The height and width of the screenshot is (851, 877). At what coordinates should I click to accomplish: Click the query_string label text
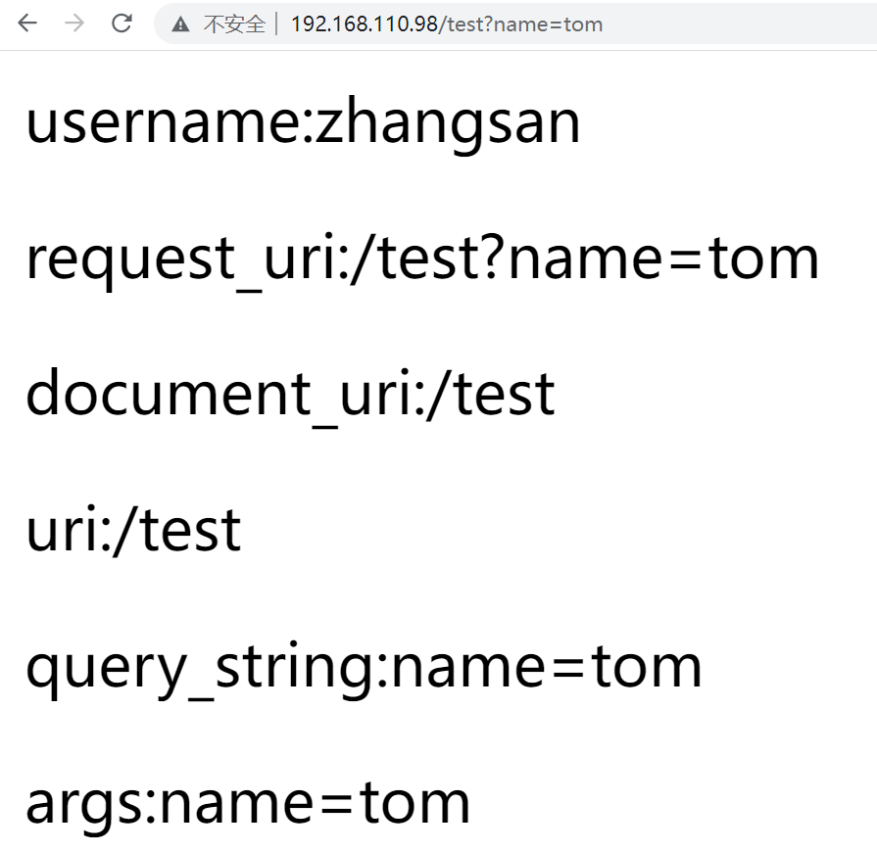pos(199,669)
